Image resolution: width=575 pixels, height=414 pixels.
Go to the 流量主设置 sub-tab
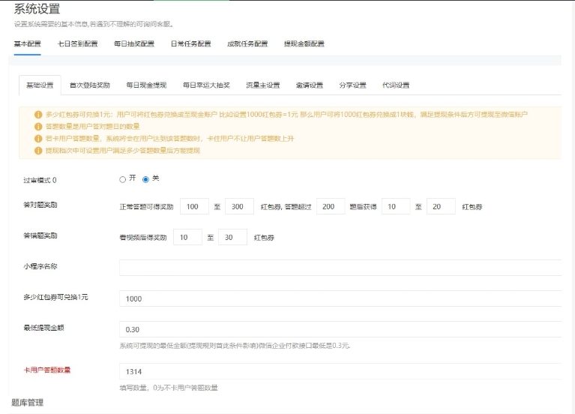(x=263, y=85)
